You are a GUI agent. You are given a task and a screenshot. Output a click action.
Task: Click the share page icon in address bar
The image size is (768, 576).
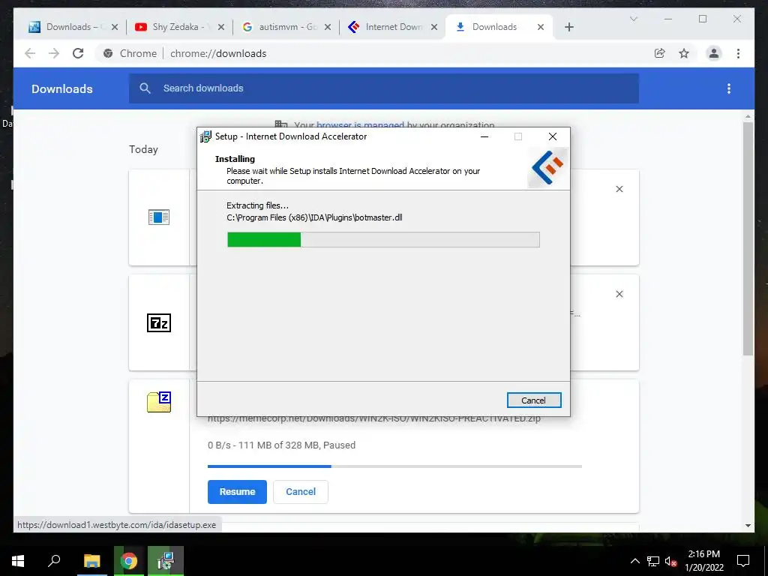click(x=660, y=53)
